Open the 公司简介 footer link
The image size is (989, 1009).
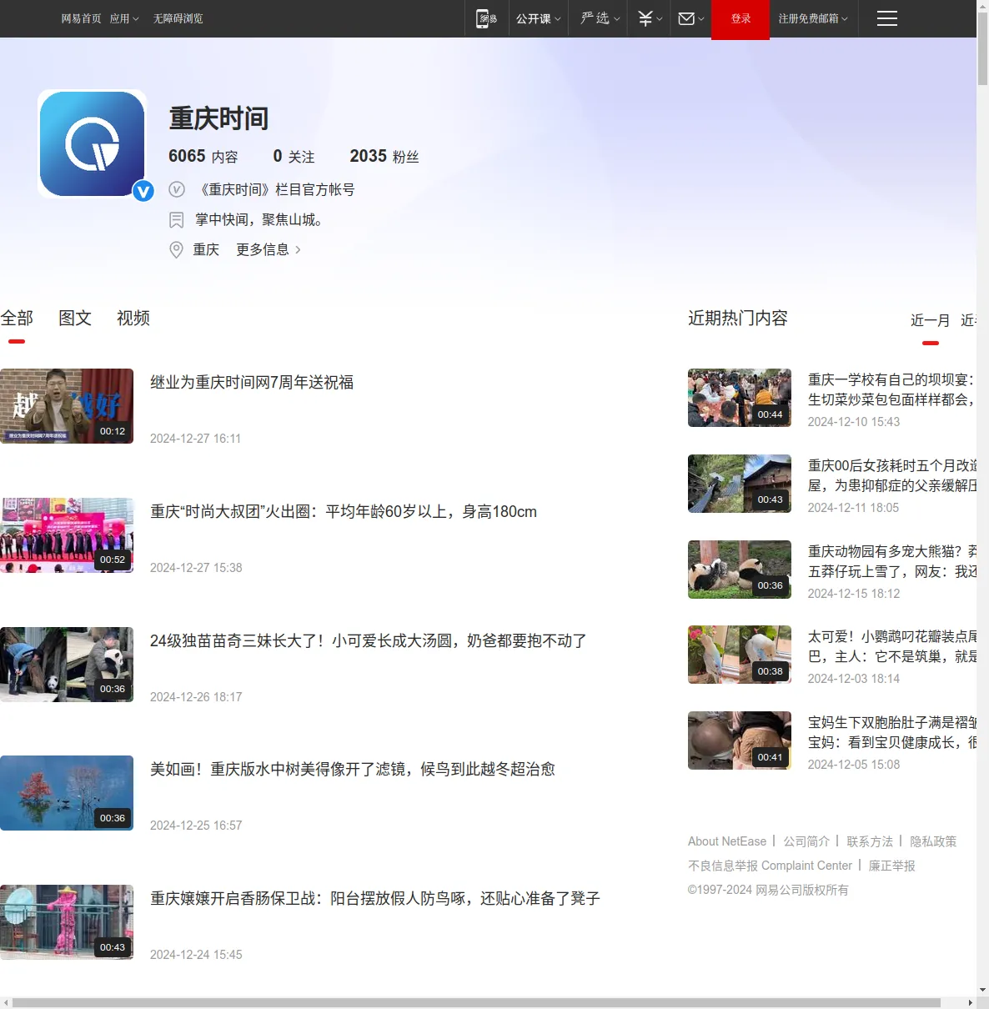[806, 841]
